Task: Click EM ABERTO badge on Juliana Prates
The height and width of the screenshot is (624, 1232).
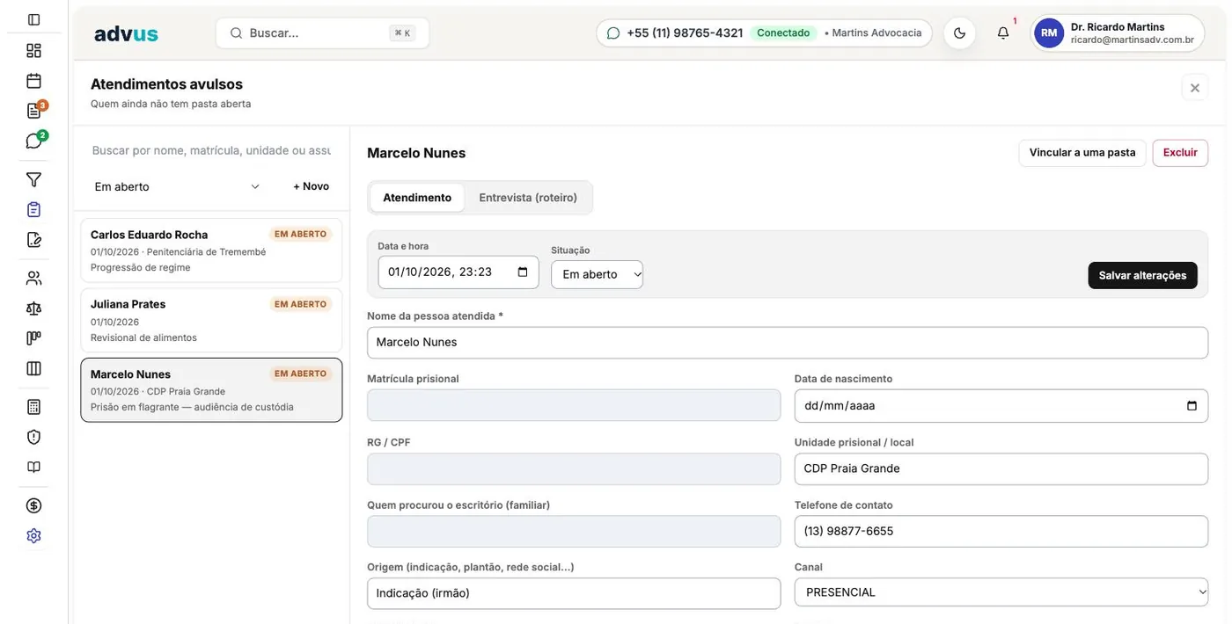Action: 300,304
